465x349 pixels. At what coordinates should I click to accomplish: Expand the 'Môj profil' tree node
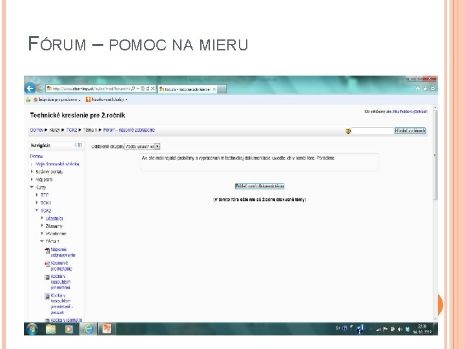pyautogui.click(x=32, y=179)
